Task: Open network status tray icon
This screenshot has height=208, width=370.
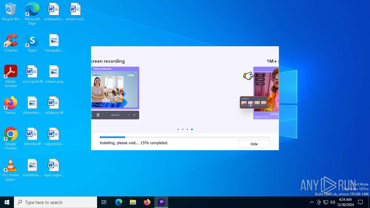Action: coord(326,202)
